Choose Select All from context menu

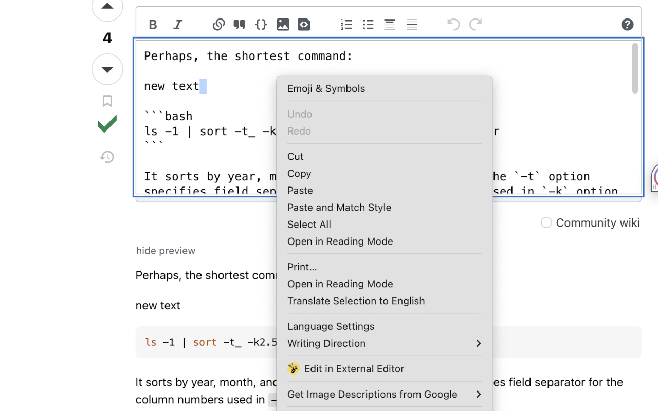pyautogui.click(x=385, y=225)
